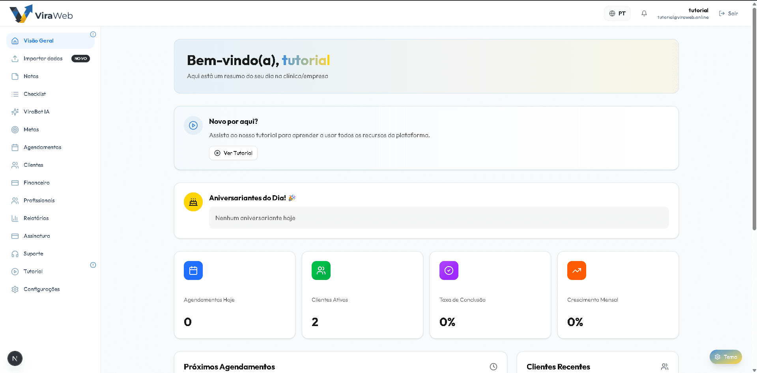The image size is (757, 373).
Task: Click the yellow birthday cake icon
Action: coord(193,202)
